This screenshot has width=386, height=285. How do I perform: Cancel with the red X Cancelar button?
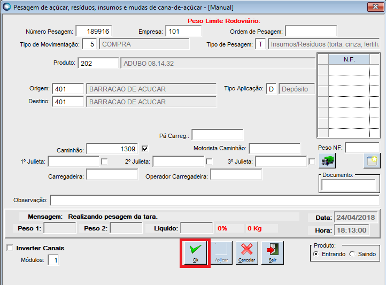click(x=246, y=253)
